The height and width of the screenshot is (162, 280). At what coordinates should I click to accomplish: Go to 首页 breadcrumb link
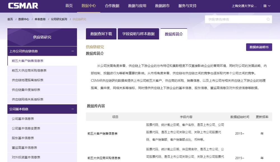click(10, 19)
